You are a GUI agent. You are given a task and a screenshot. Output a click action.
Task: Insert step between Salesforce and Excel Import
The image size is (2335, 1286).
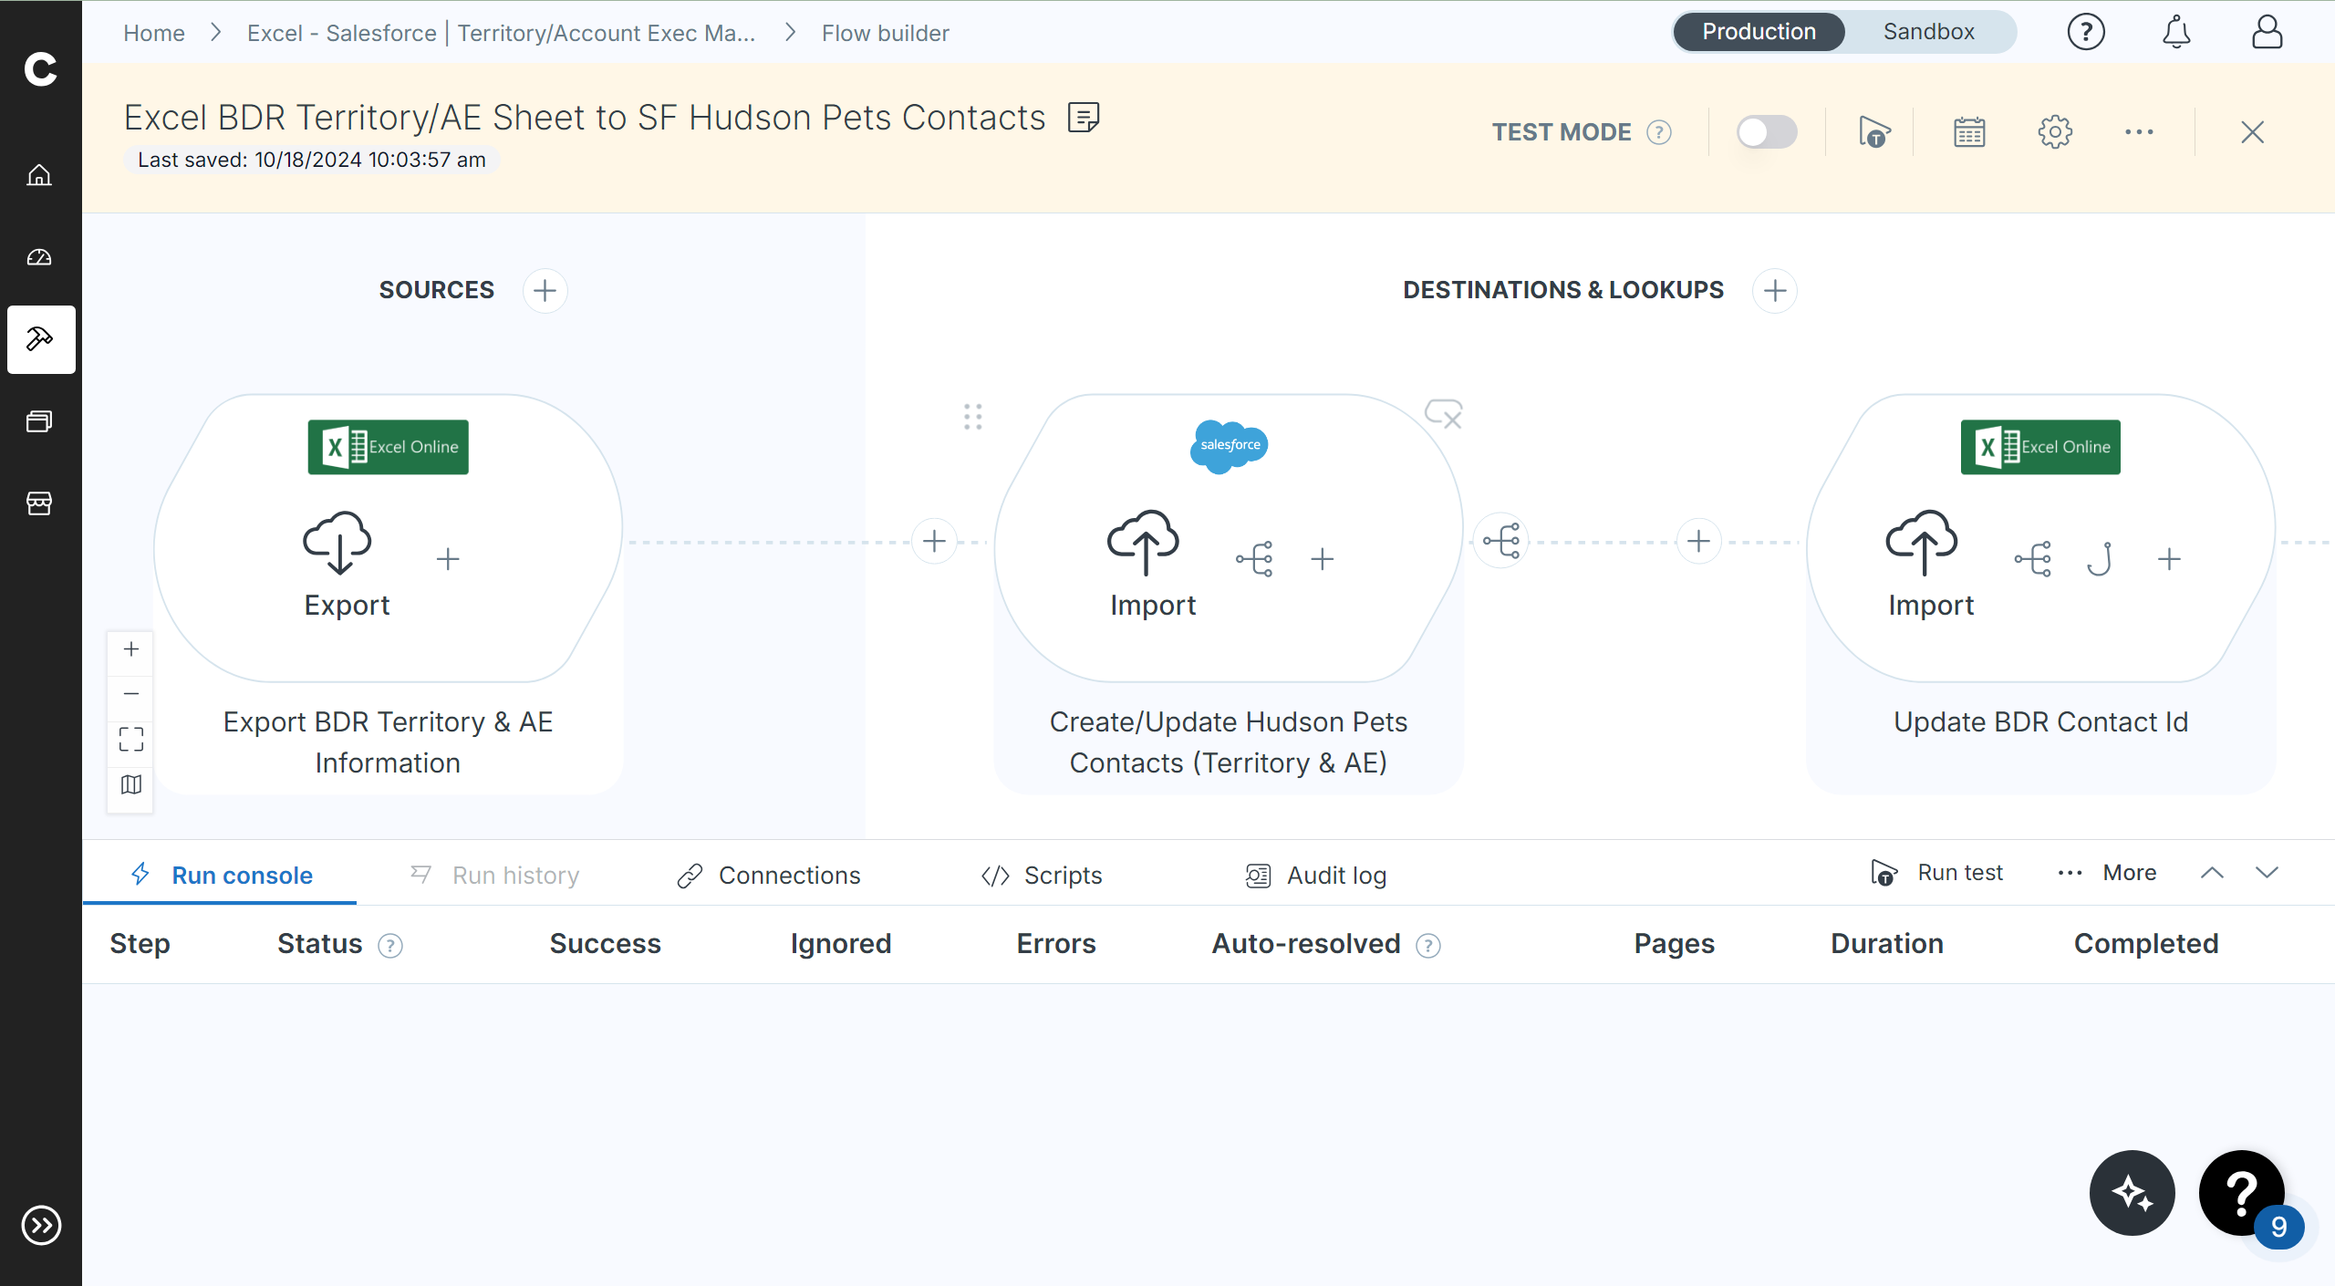[x=1698, y=542]
